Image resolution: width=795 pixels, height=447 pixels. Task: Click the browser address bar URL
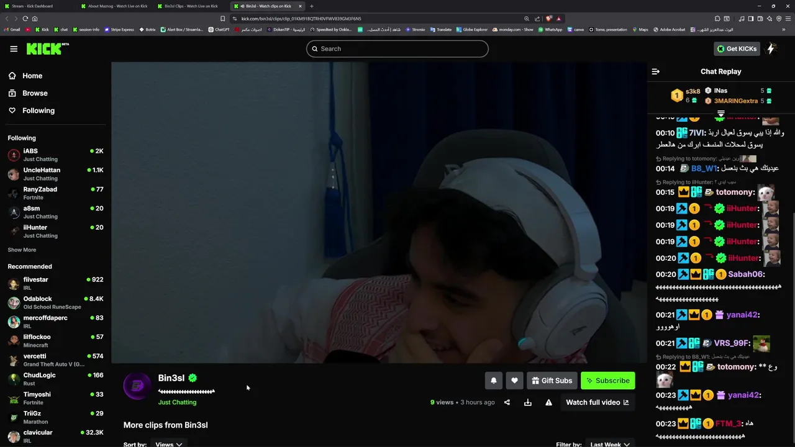pos(301,19)
